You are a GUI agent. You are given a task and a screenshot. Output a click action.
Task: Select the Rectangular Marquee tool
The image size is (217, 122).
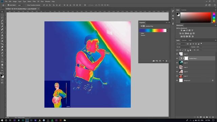pos(2,15)
